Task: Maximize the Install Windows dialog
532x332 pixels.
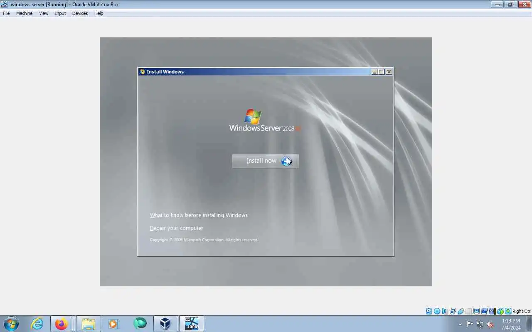Action: pos(381,72)
